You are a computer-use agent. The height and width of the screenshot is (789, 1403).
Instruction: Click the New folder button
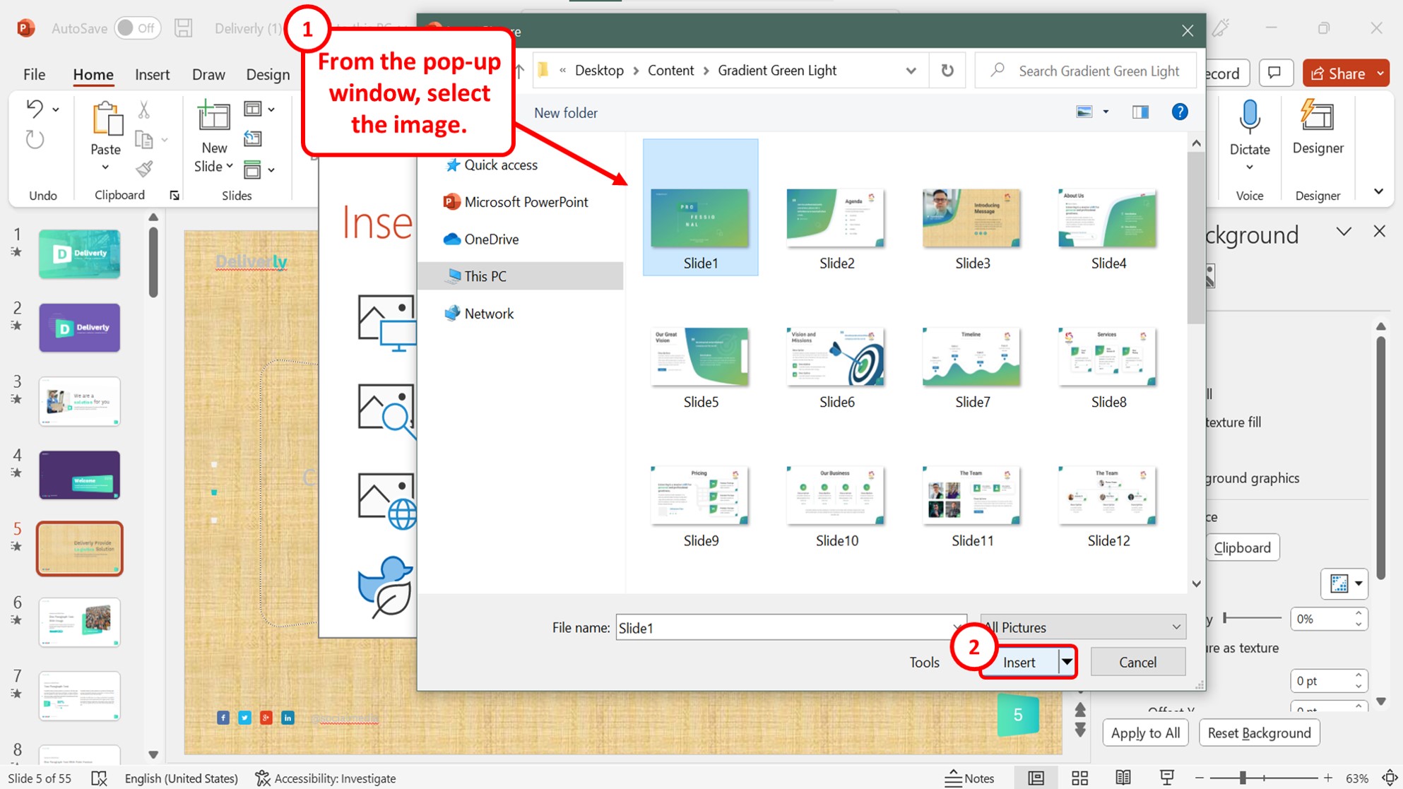pos(565,113)
